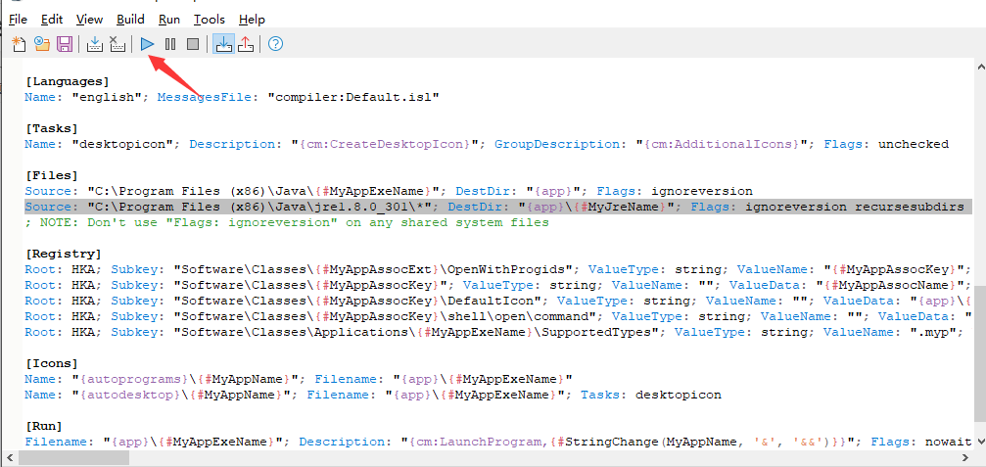Click the DefaultIcon registry subkey line
This screenshot has height=467, width=986.
[x=498, y=302]
